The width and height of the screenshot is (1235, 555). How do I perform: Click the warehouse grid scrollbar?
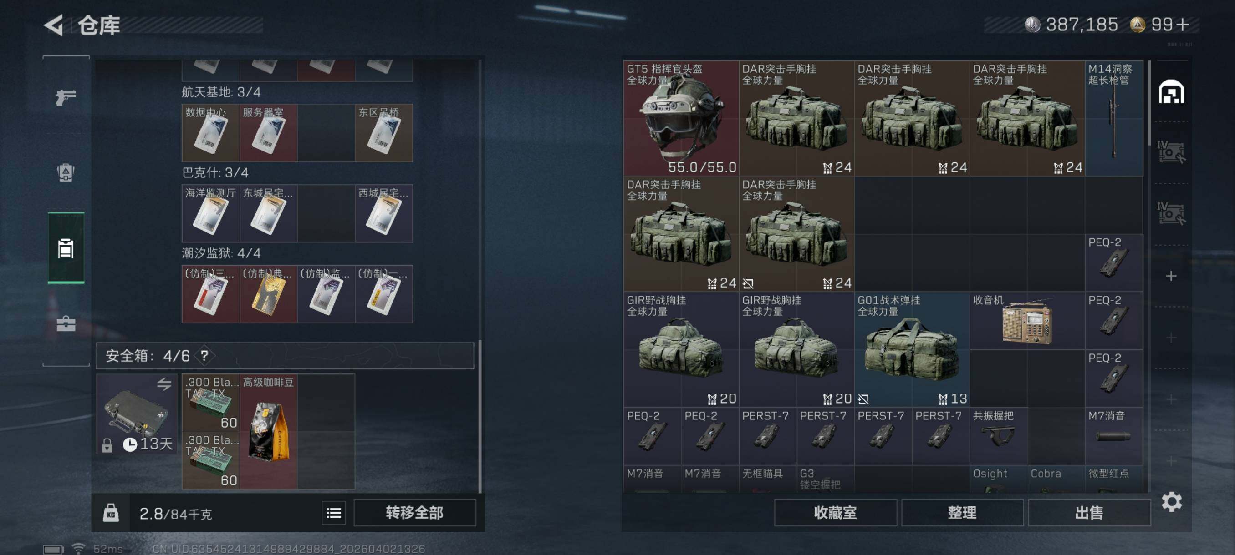(x=1149, y=103)
